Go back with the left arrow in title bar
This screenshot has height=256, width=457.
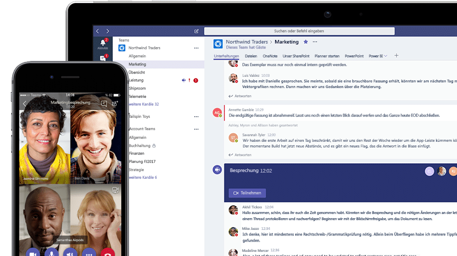98,31
